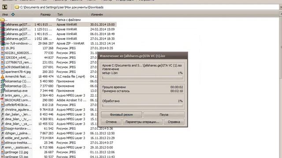Click the Справка help button
The height and width of the screenshot is (158, 282).
click(174, 122)
